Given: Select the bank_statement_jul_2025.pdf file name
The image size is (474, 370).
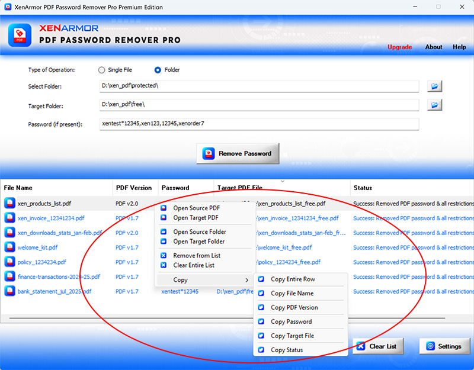Looking at the screenshot, I should 55,291.
